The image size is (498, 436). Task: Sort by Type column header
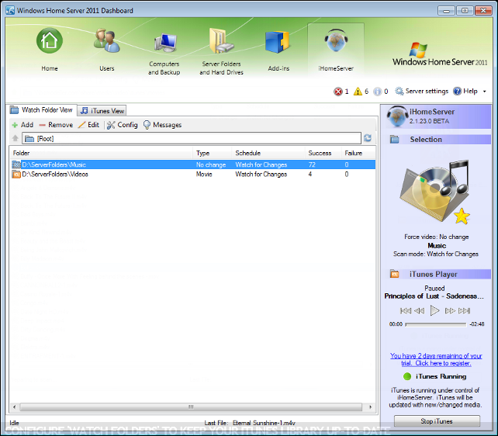coord(213,153)
